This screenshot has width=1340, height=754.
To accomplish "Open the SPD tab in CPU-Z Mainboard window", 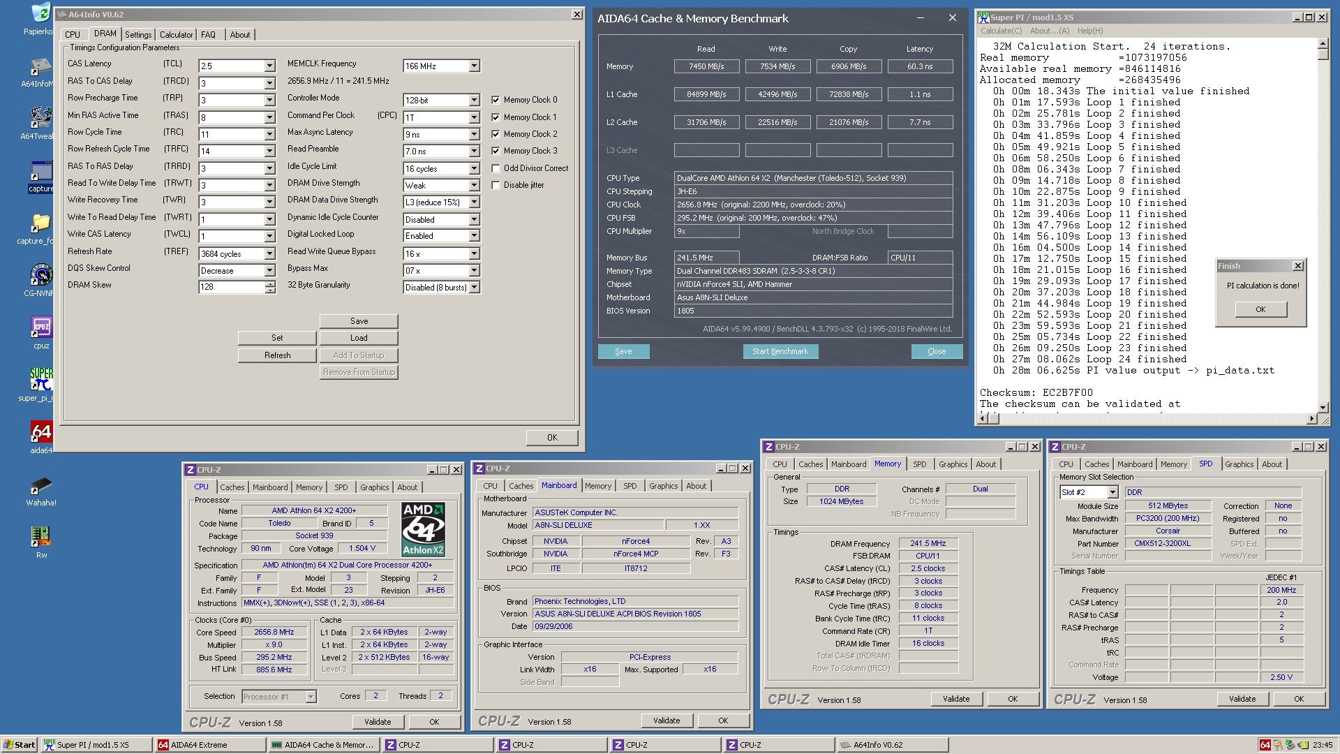I will point(630,486).
